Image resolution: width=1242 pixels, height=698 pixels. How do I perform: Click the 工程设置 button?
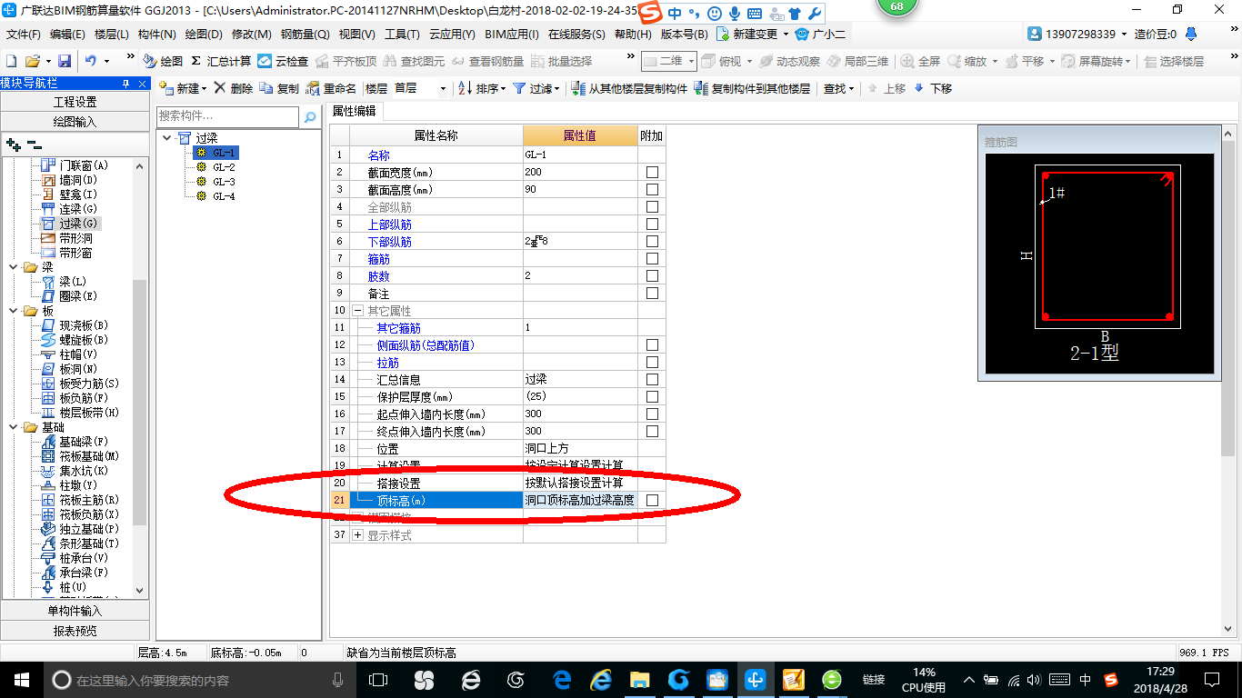[75, 102]
